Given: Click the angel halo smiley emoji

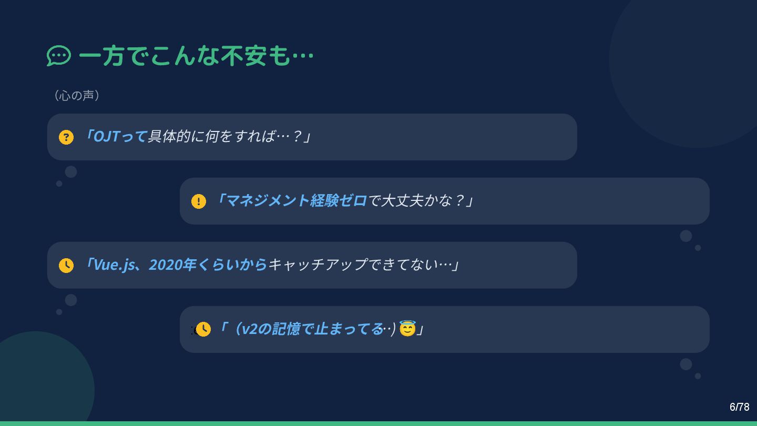Looking at the screenshot, I should coord(407,329).
